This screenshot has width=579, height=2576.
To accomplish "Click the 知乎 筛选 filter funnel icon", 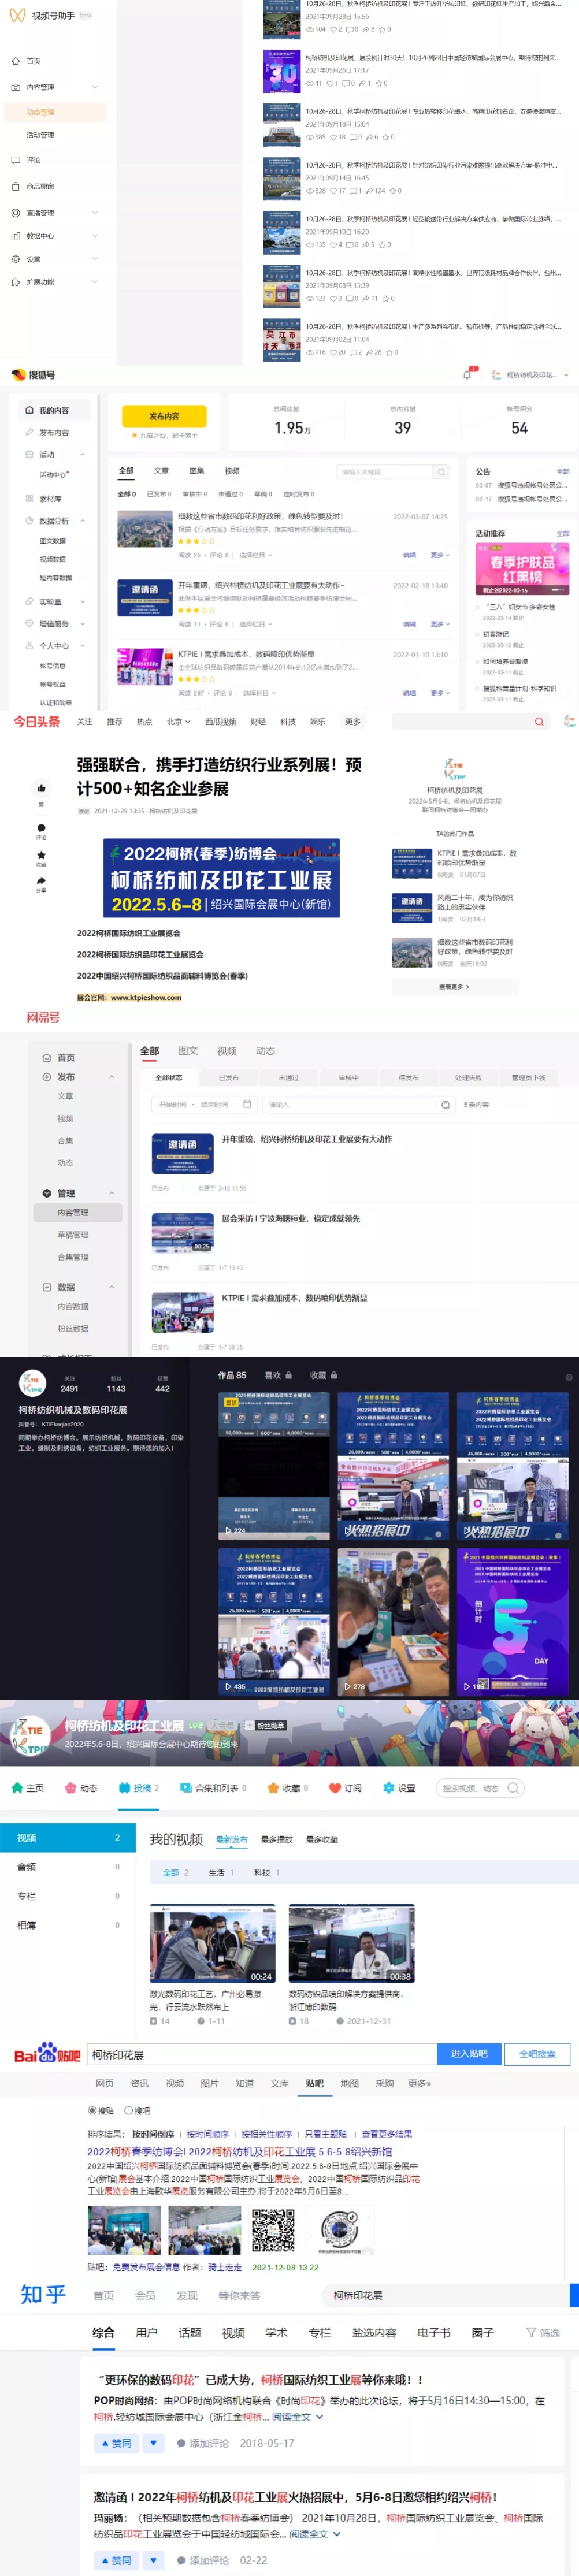I will tap(531, 2332).
